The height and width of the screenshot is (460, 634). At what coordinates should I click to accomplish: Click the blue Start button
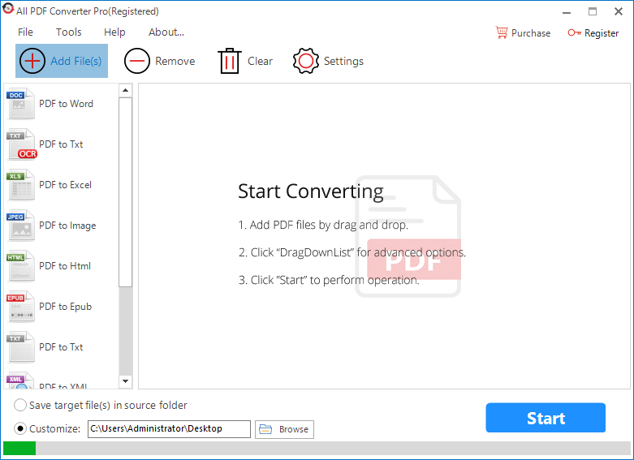(x=546, y=418)
